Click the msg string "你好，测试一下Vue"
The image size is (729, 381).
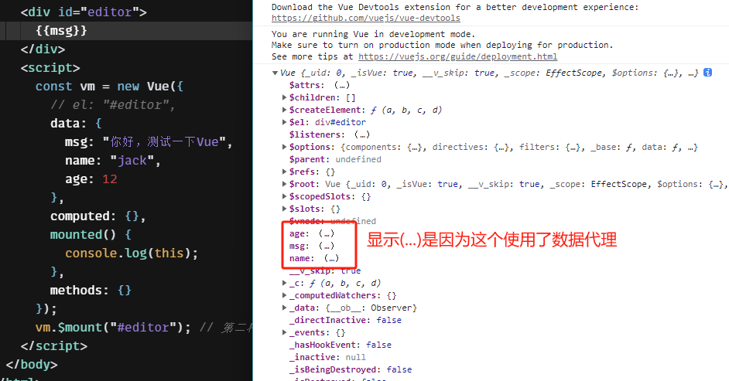[x=164, y=142]
